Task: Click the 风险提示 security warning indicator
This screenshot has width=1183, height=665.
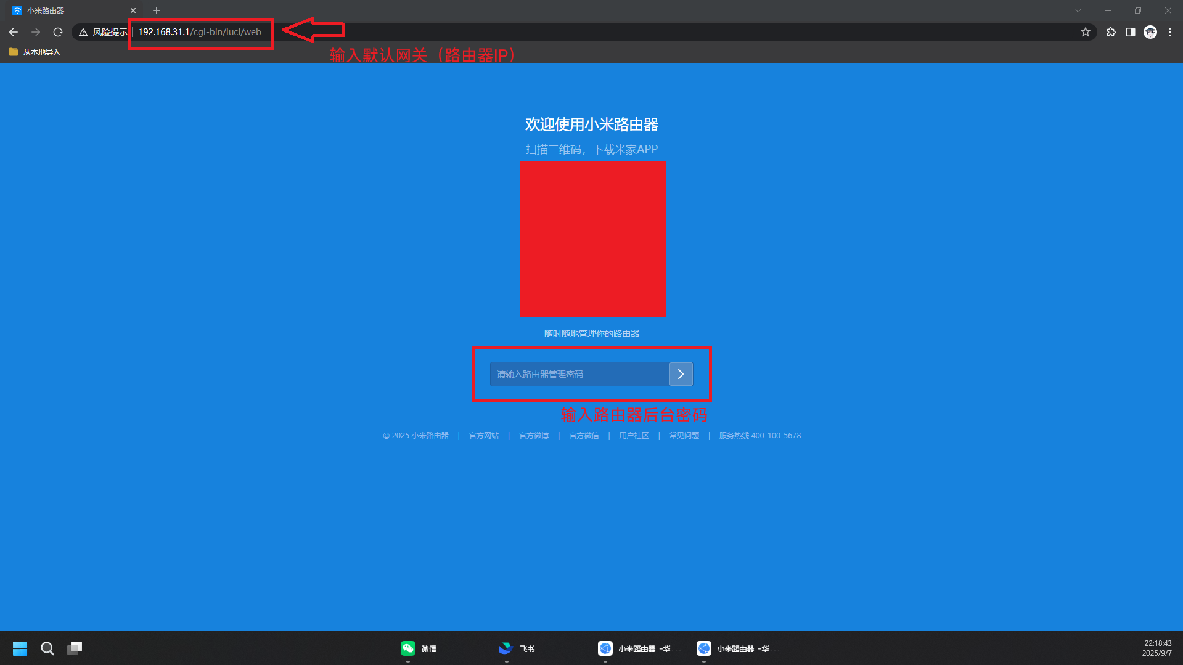Action: [x=103, y=32]
